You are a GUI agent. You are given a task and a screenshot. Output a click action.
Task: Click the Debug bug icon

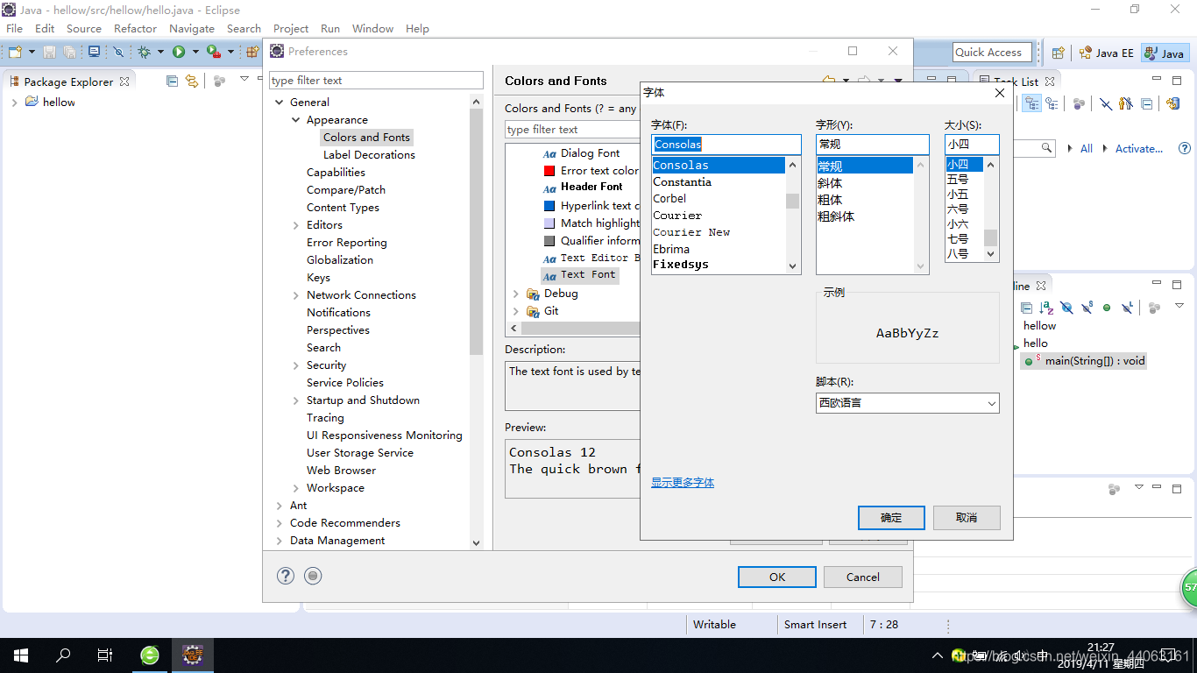(145, 53)
